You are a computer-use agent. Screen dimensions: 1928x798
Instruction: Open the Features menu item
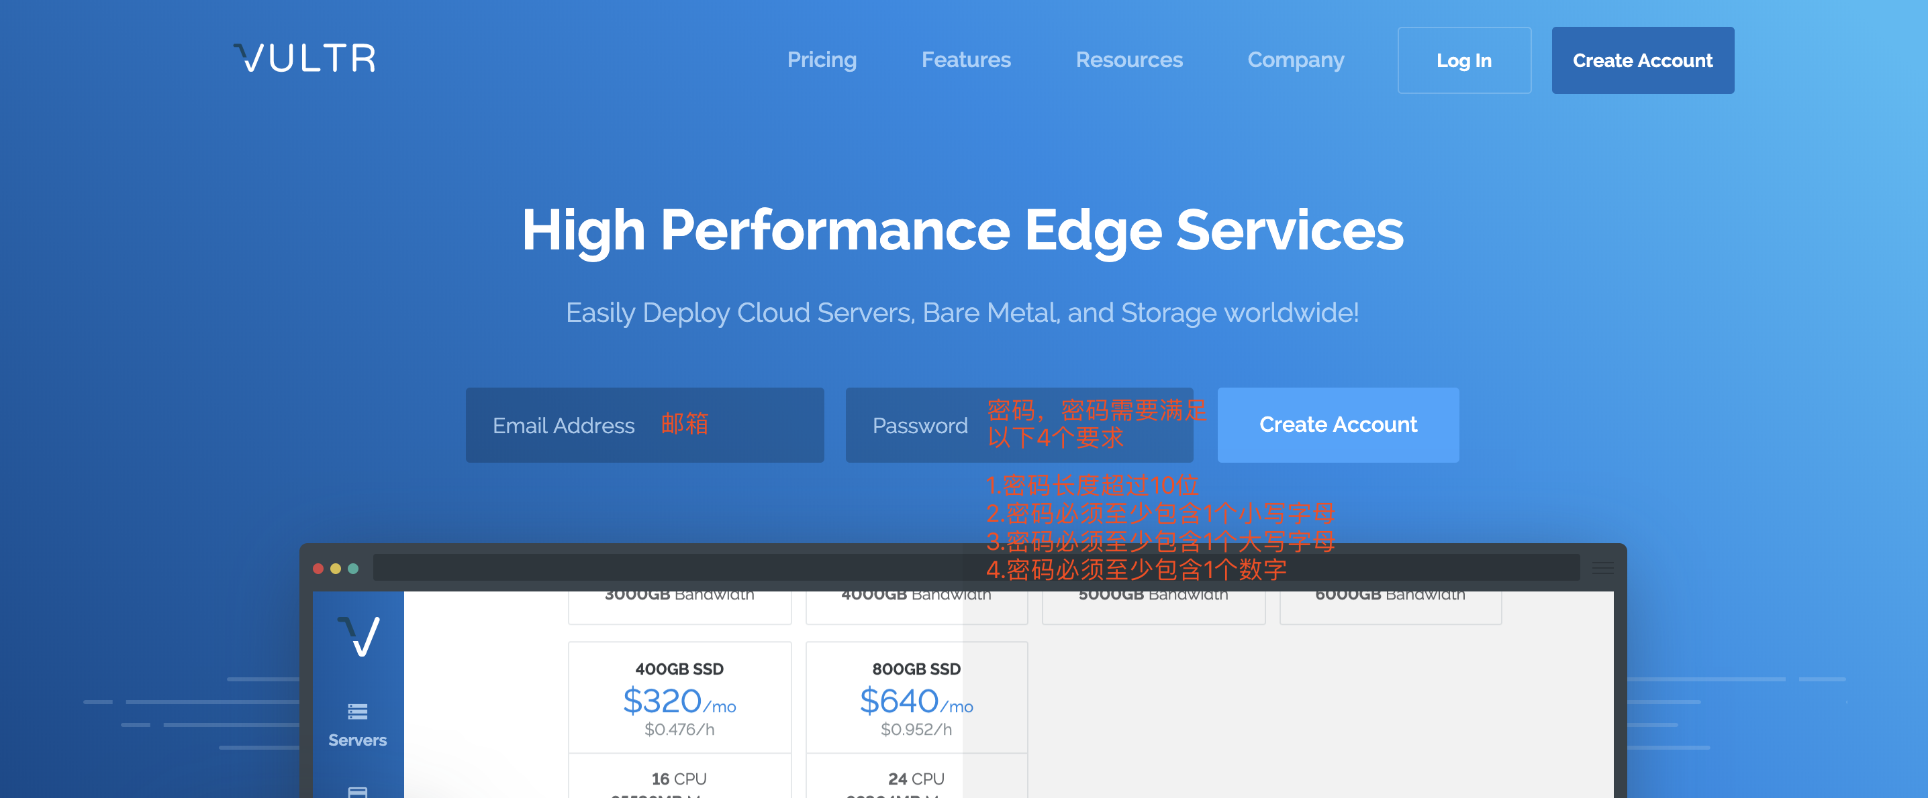coord(965,60)
